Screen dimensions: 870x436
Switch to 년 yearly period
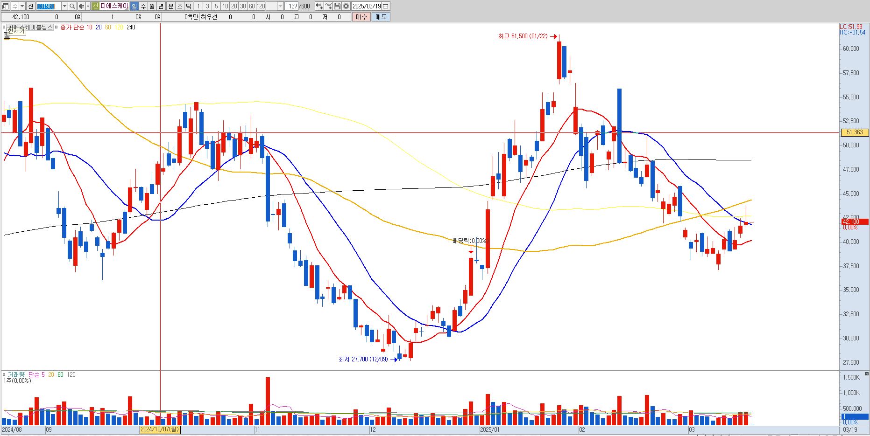coord(161,6)
